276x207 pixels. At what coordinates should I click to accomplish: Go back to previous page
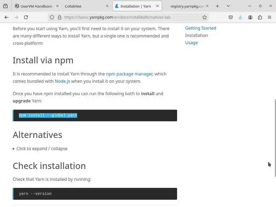(x=6, y=17)
